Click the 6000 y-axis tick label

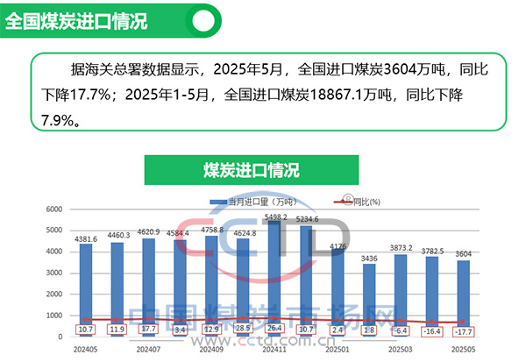click(53, 210)
